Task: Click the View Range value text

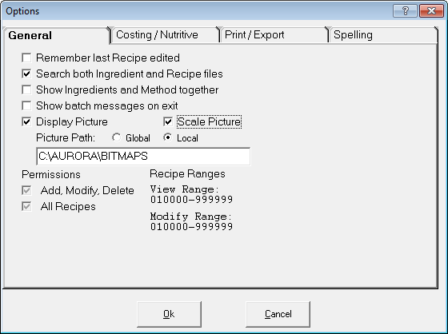Action: point(192,200)
